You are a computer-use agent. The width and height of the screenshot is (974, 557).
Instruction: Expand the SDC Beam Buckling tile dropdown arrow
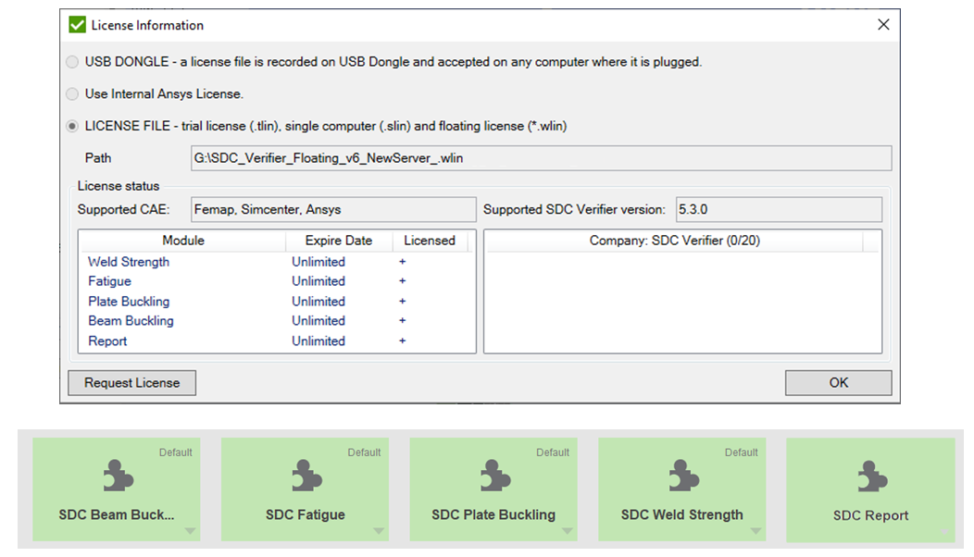click(x=190, y=531)
